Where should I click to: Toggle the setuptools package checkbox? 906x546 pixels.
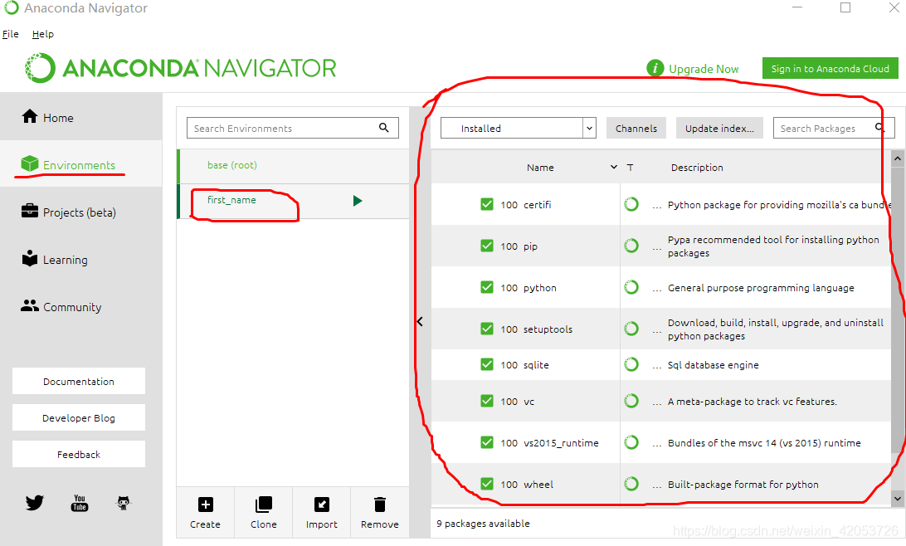coord(487,329)
